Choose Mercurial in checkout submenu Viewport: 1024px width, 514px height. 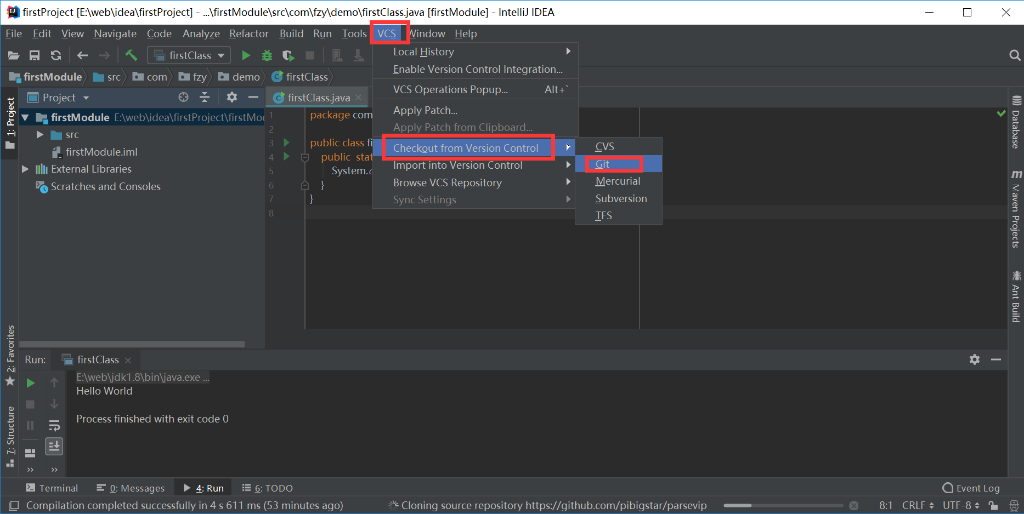click(x=619, y=181)
